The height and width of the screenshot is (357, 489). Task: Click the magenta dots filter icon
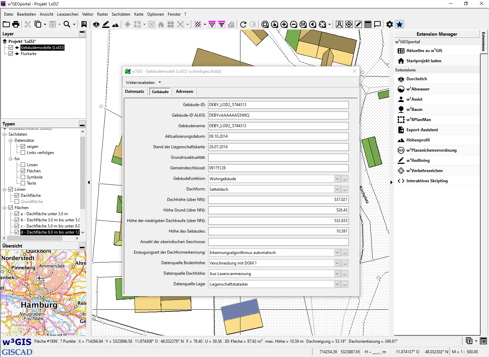click(212, 24)
